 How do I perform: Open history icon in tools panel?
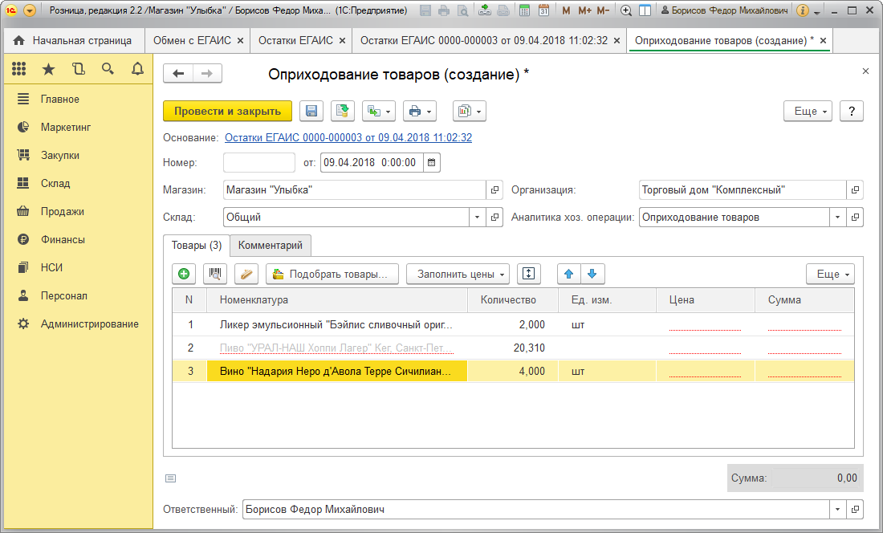coord(79,69)
